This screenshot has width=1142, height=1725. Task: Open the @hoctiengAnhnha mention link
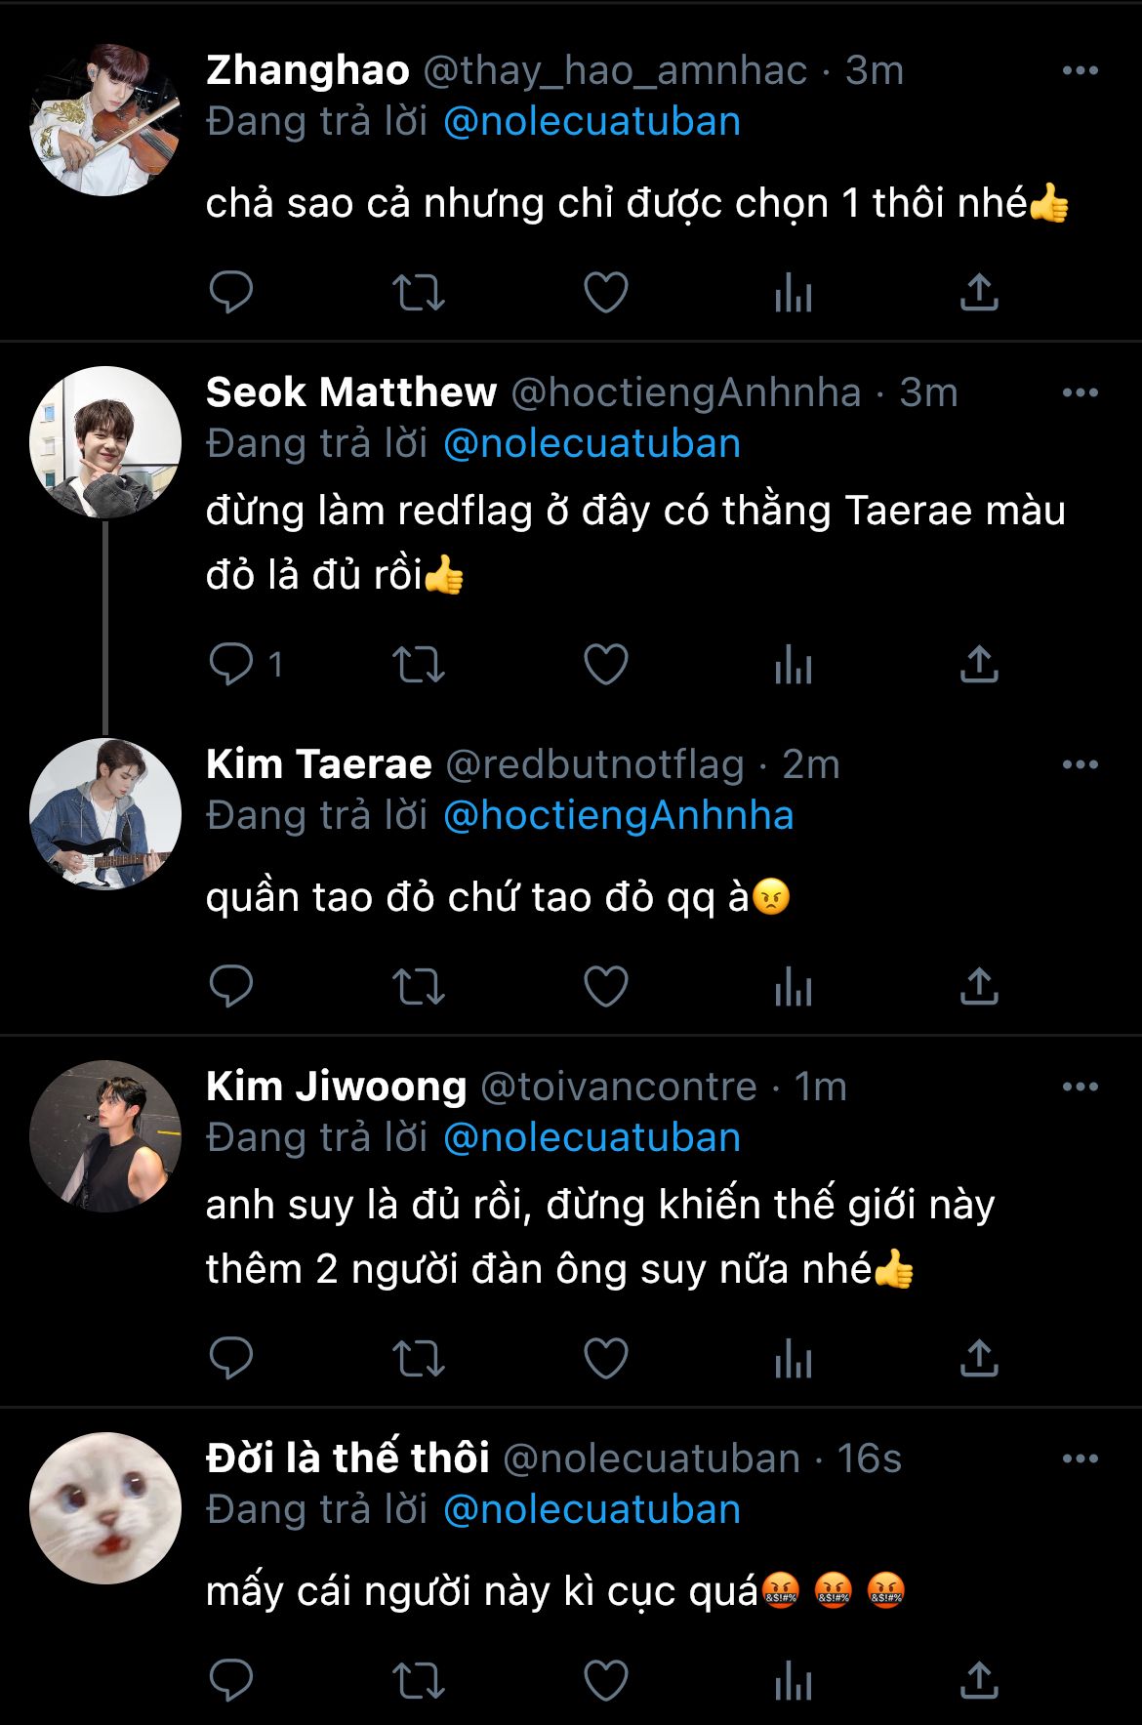(618, 816)
